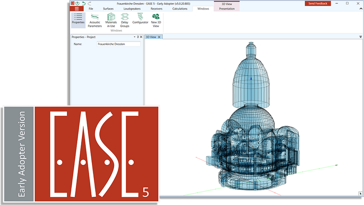The width and height of the screenshot is (364, 205).
Task: Click the Send Feedback button
Action: (x=318, y=4)
